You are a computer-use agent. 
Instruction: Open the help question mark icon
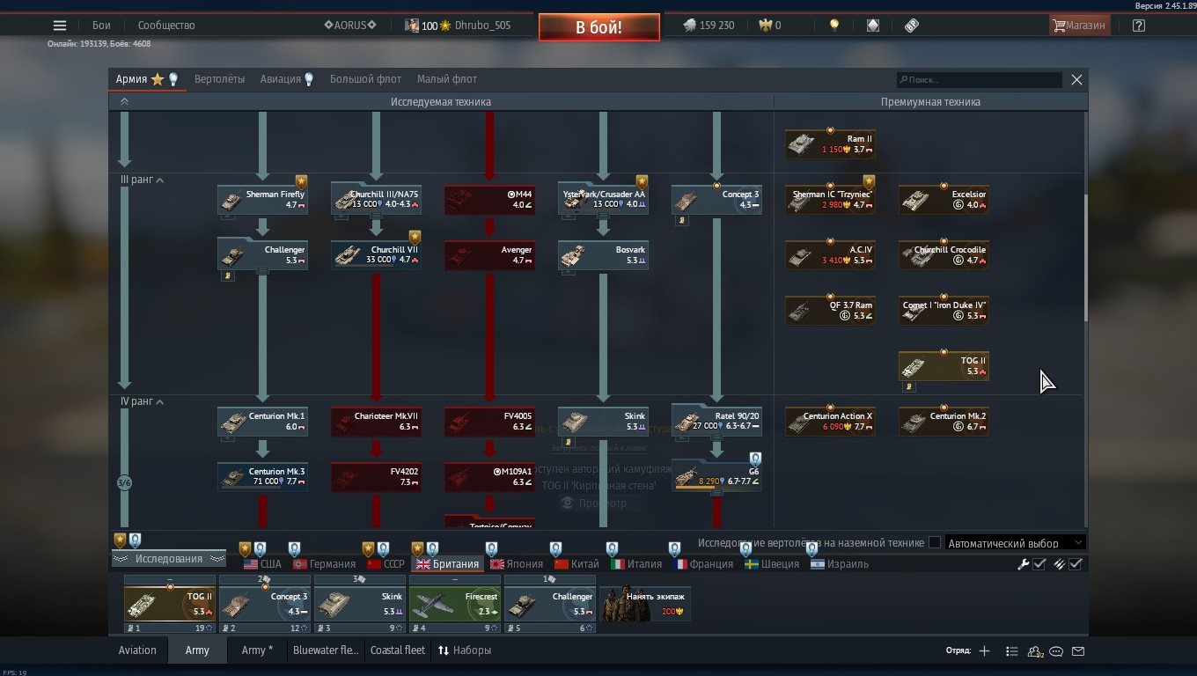pos(1139,26)
